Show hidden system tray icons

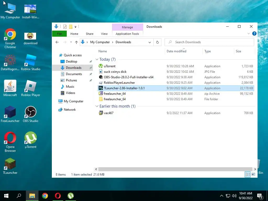(x=221, y=196)
